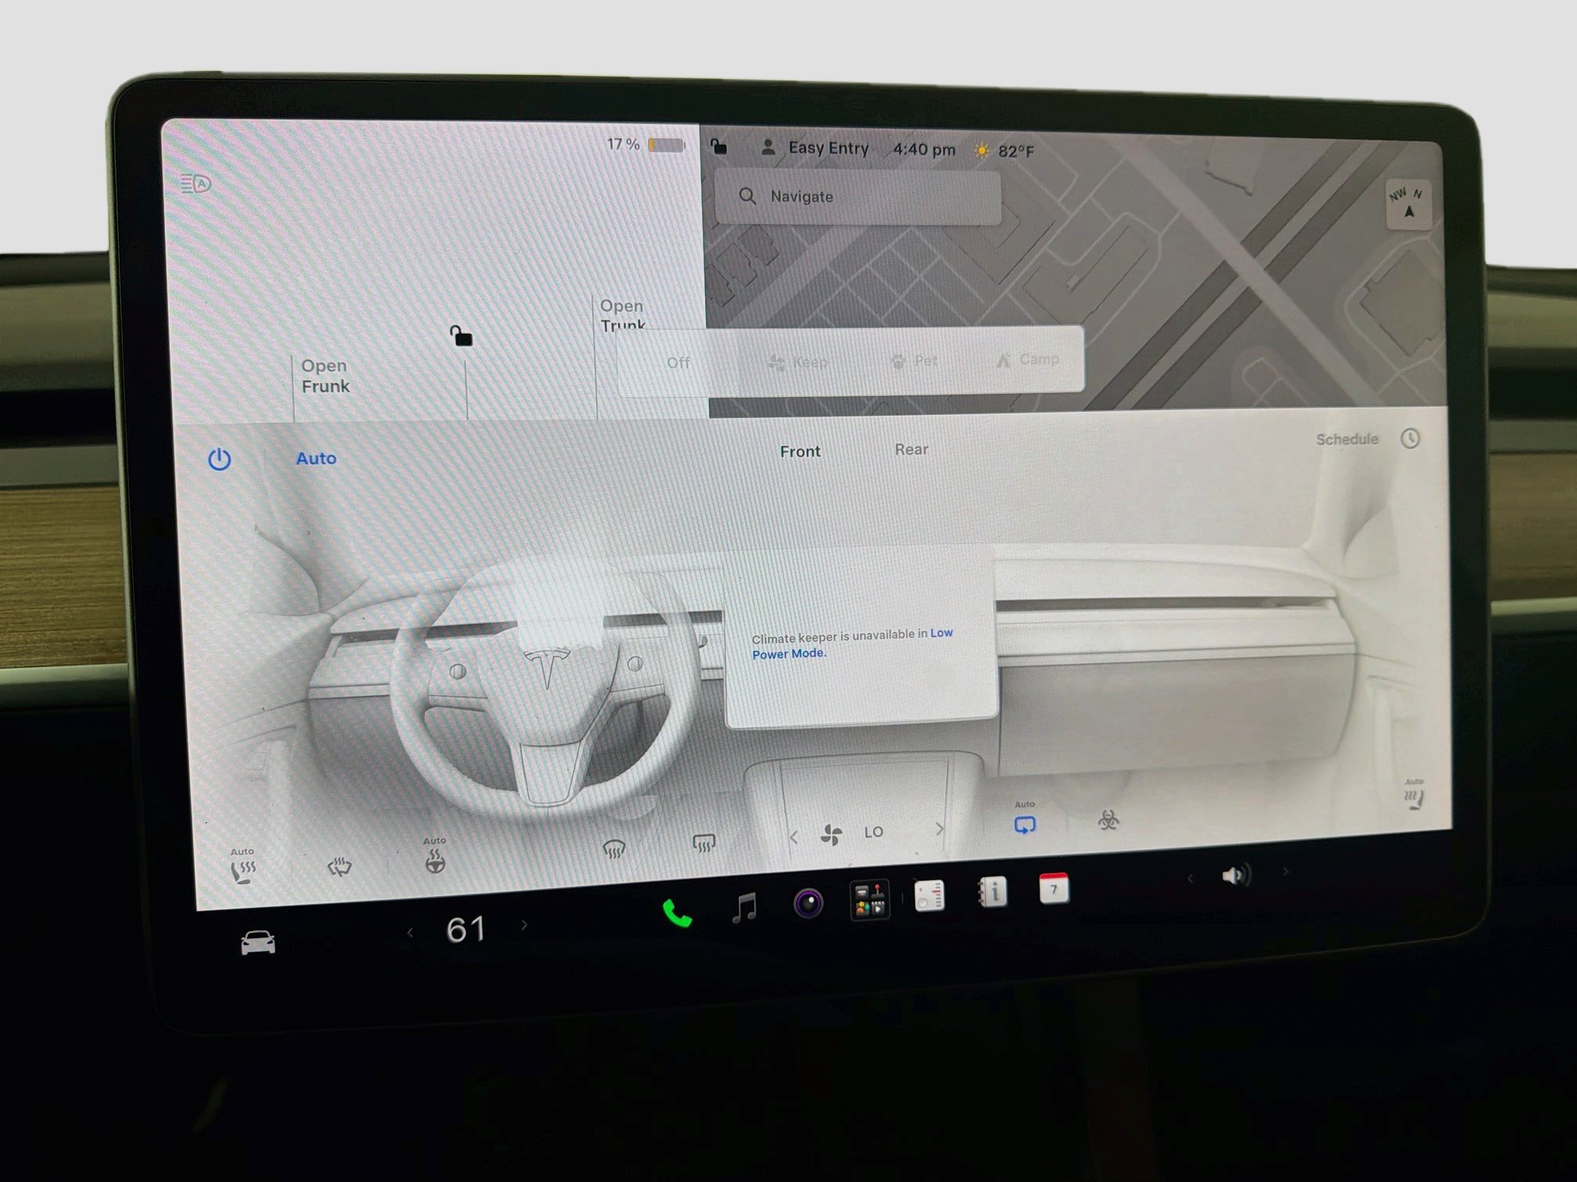
Task: Open the Music app
Action: point(744,908)
